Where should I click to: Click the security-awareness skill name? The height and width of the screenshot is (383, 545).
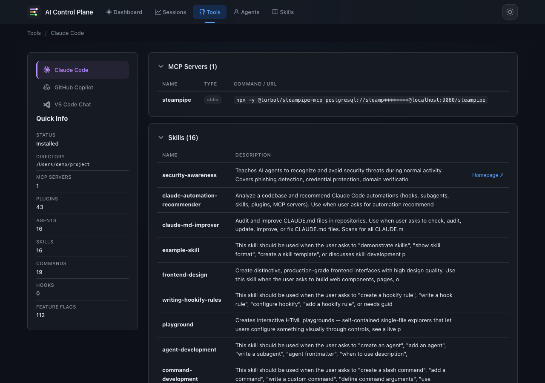189,175
